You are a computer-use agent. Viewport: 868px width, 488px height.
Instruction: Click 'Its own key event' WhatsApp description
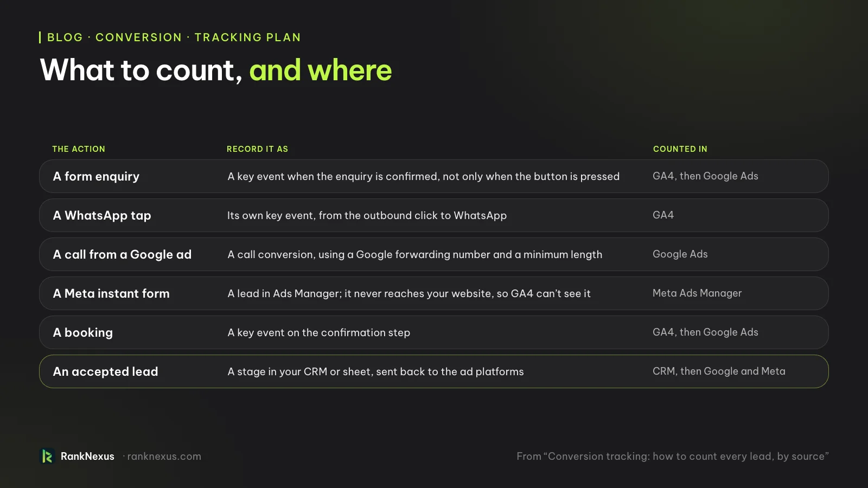tap(367, 216)
